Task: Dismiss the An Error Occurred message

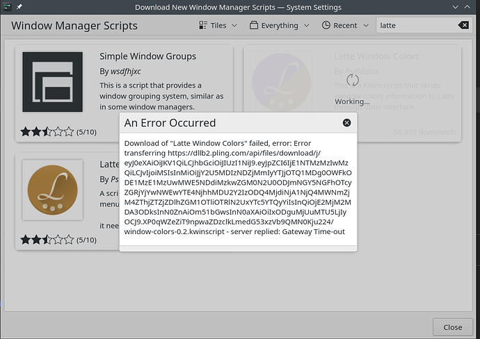Action: click(346, 122)
